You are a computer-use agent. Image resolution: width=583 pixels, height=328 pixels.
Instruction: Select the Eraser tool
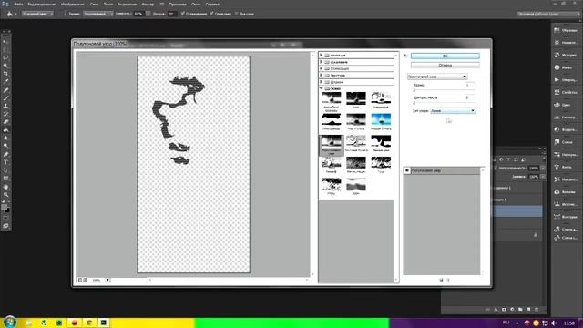(5, 122)
